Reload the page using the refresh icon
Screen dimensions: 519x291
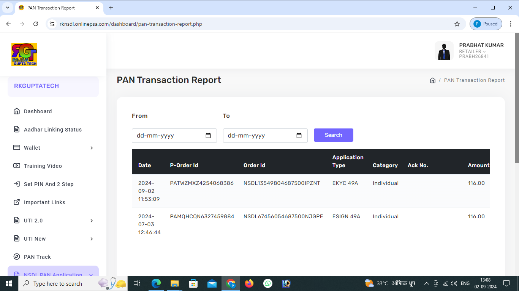[x=36, y=24]
